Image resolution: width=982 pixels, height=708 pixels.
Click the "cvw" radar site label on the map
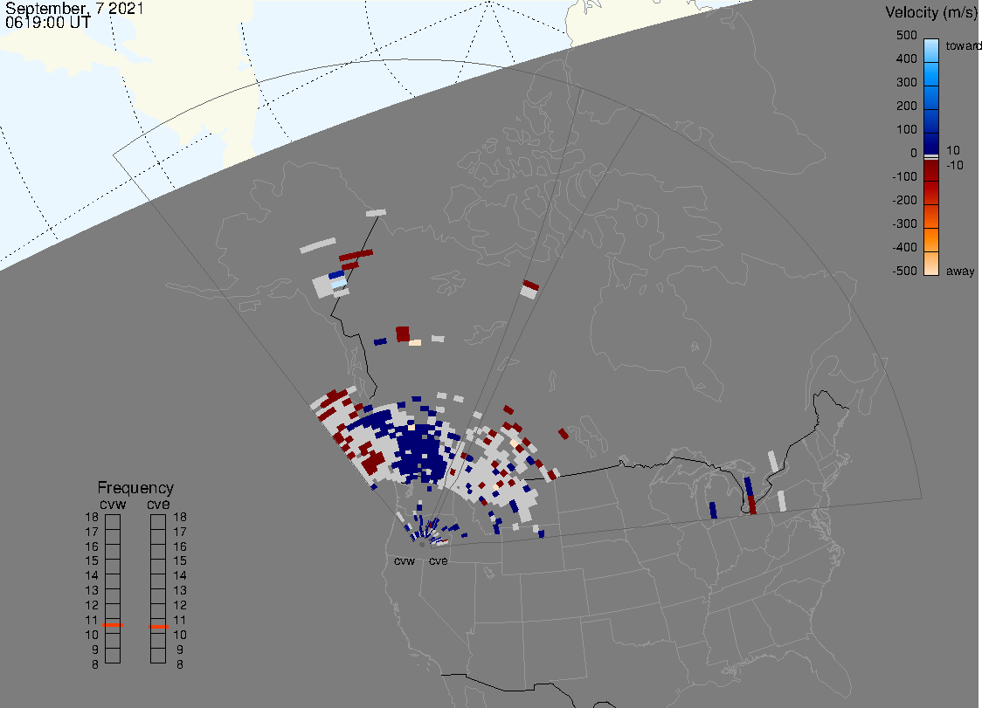[x=405, y=560]
